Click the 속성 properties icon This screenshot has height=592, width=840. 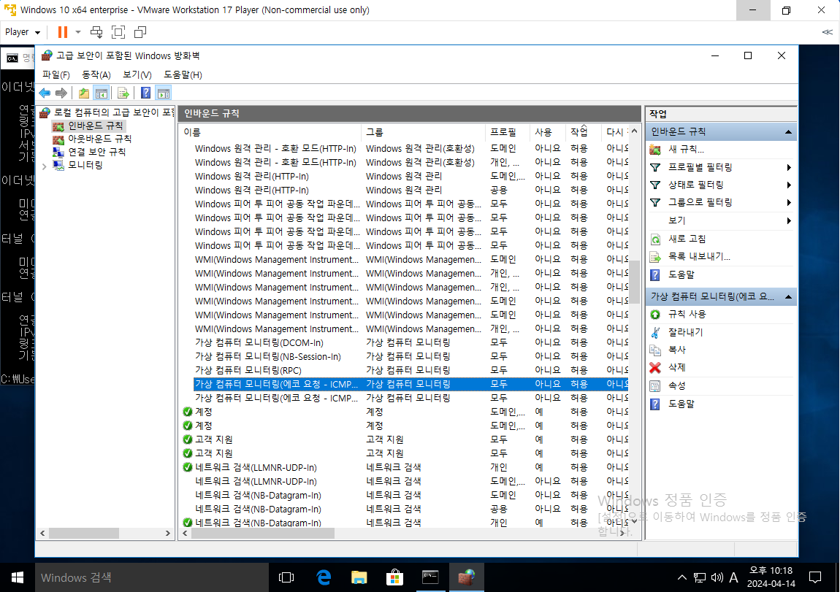[x=654, y=386]
